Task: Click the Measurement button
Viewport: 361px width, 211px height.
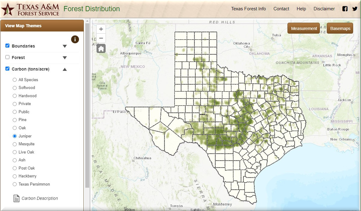Action: click(304, 28)
